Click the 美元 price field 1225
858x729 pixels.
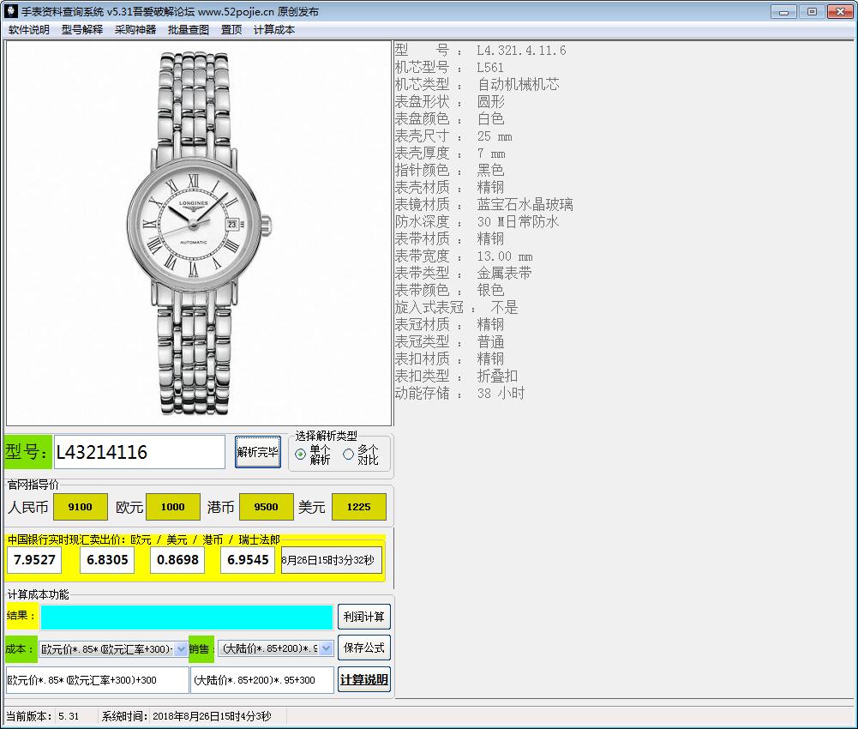pos(359,507)
